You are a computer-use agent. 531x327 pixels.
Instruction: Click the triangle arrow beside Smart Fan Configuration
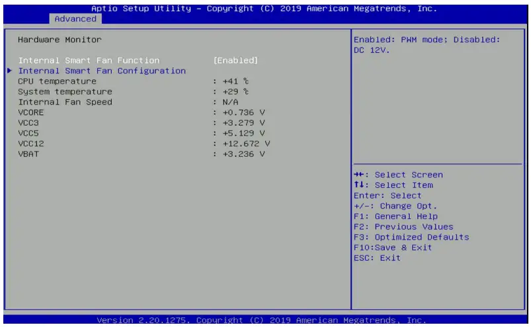pyautogui.click(x=9, y=70)
